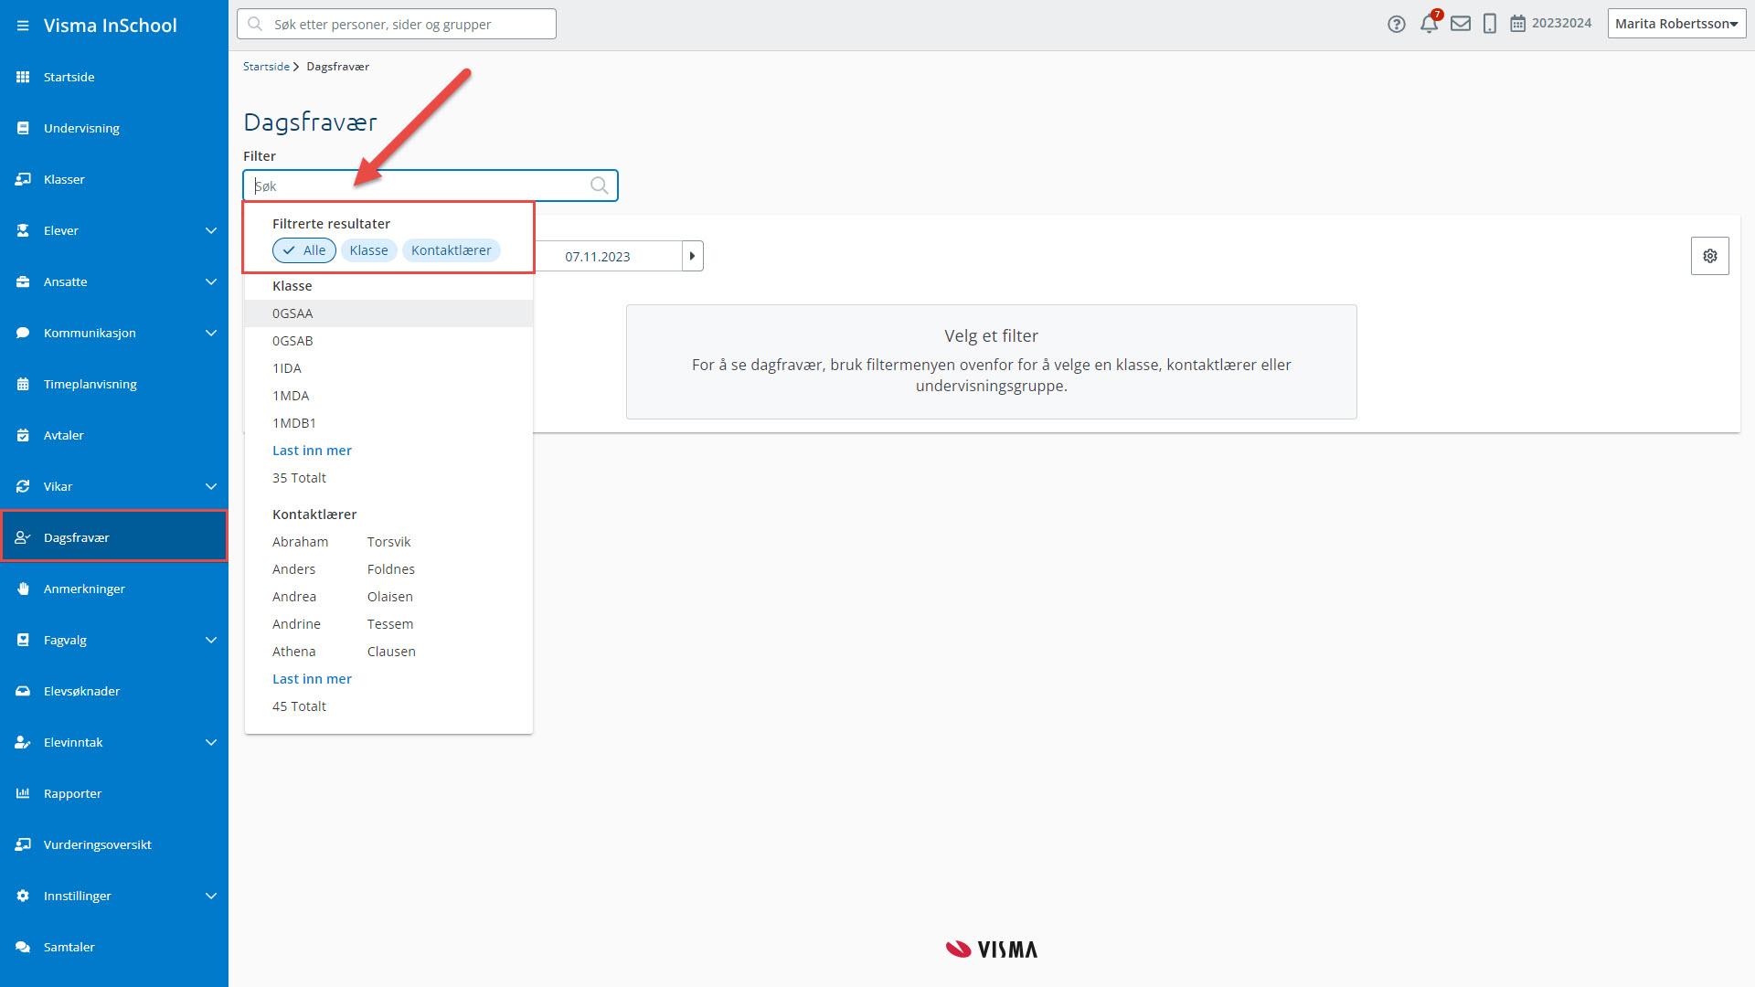
Task: Open notifications bell icon
Action: 1429,24
